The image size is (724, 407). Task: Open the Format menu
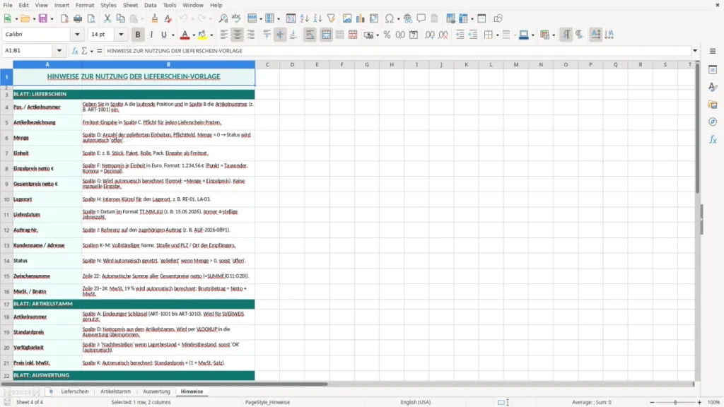[85, 5]
